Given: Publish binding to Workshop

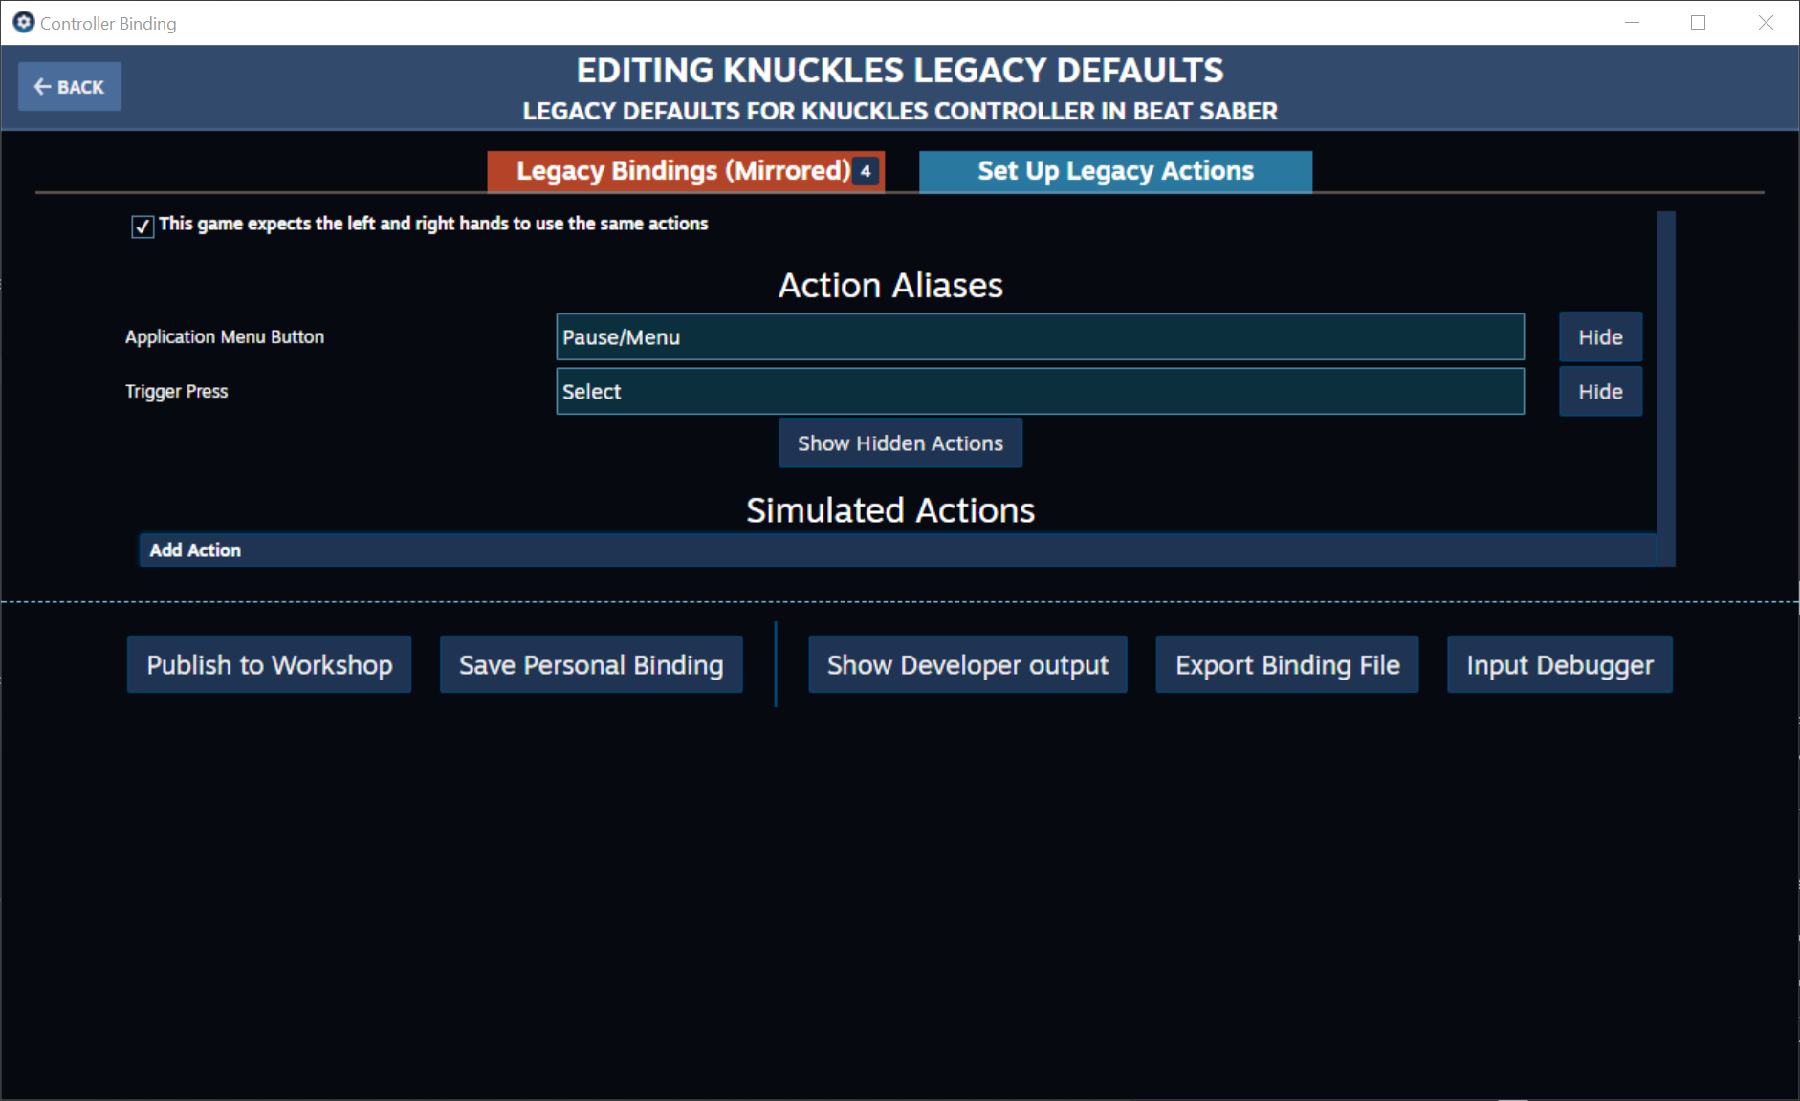Looking at the screenshot, I should tap(269, 665).
